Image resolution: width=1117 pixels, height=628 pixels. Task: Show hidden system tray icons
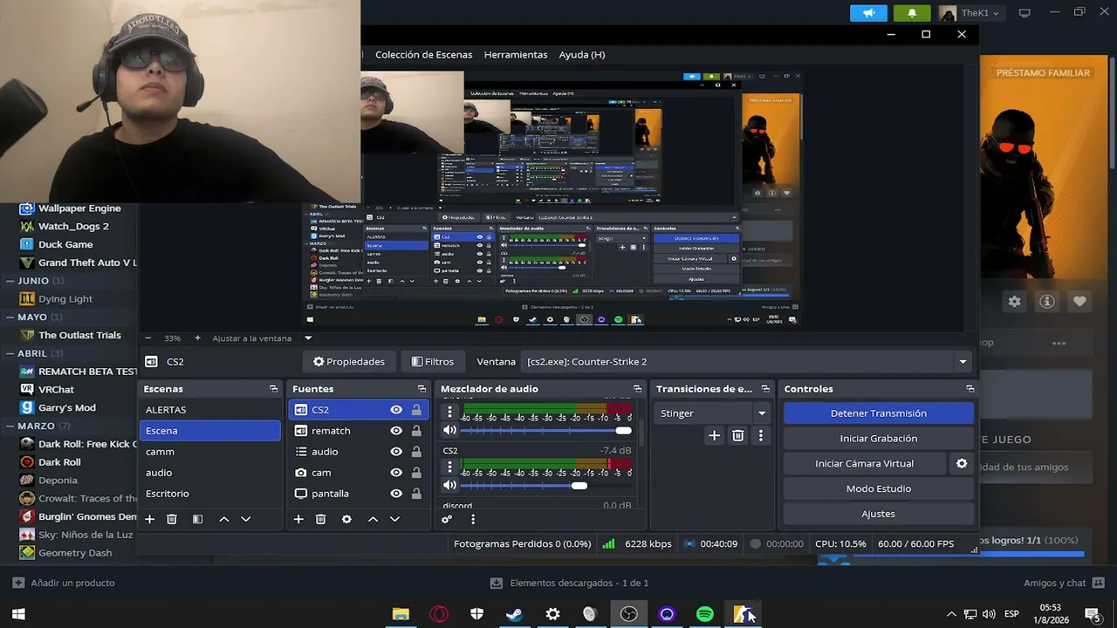tap(950, 614)
